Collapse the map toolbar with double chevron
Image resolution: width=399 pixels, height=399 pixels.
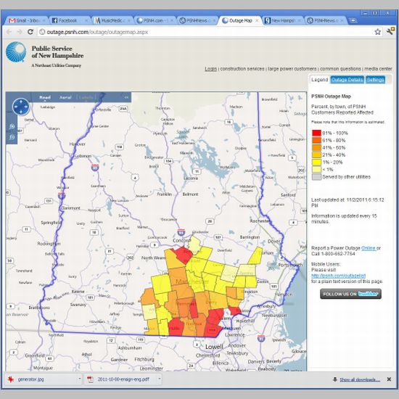[x=126, y=97]
